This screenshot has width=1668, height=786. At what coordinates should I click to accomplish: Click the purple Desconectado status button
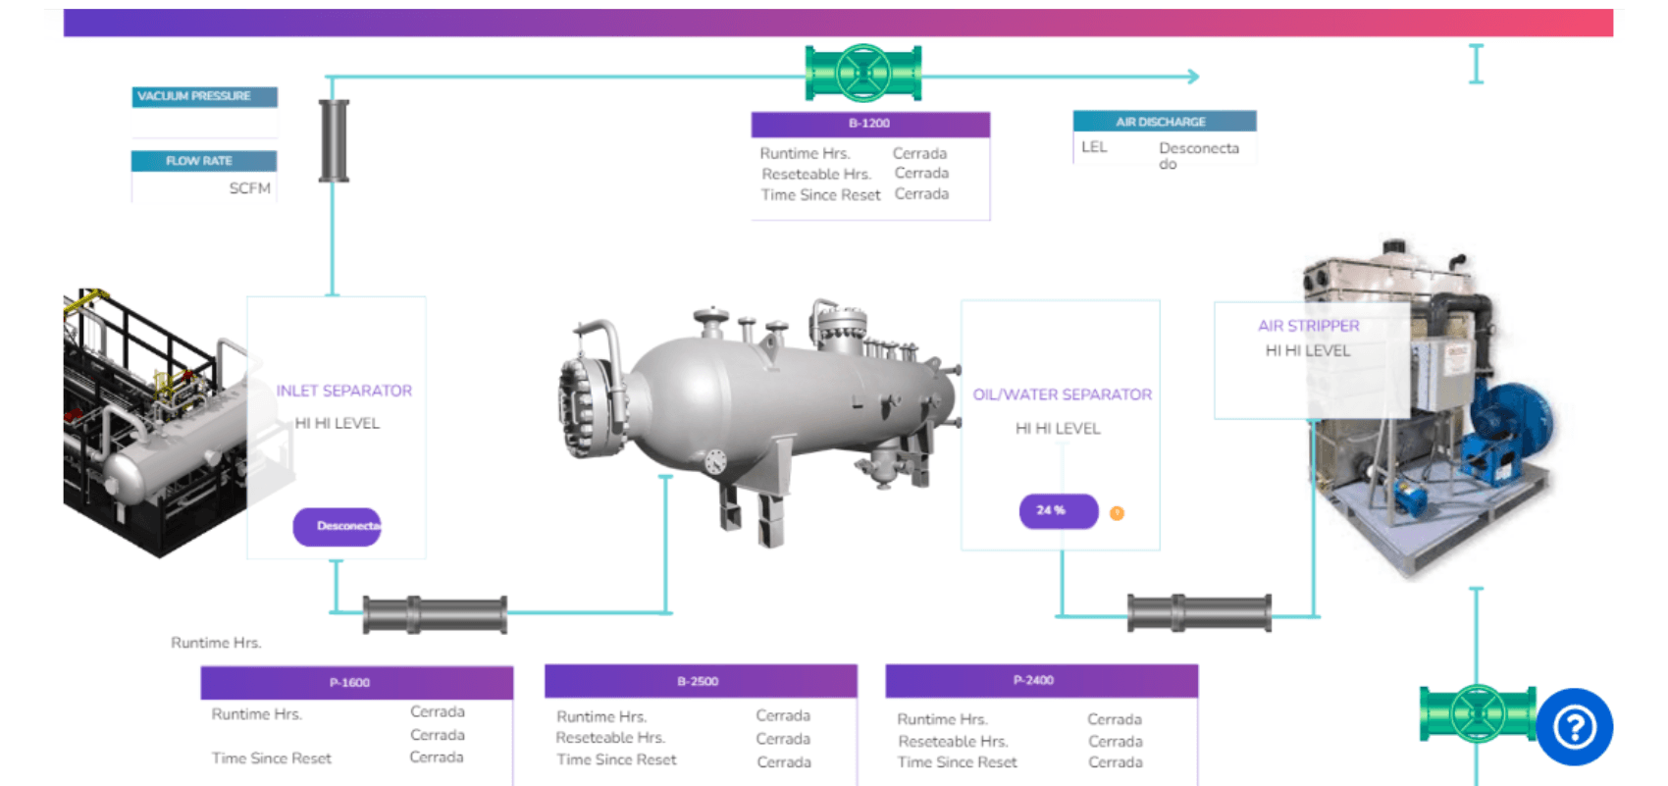[x=337, y=527]
